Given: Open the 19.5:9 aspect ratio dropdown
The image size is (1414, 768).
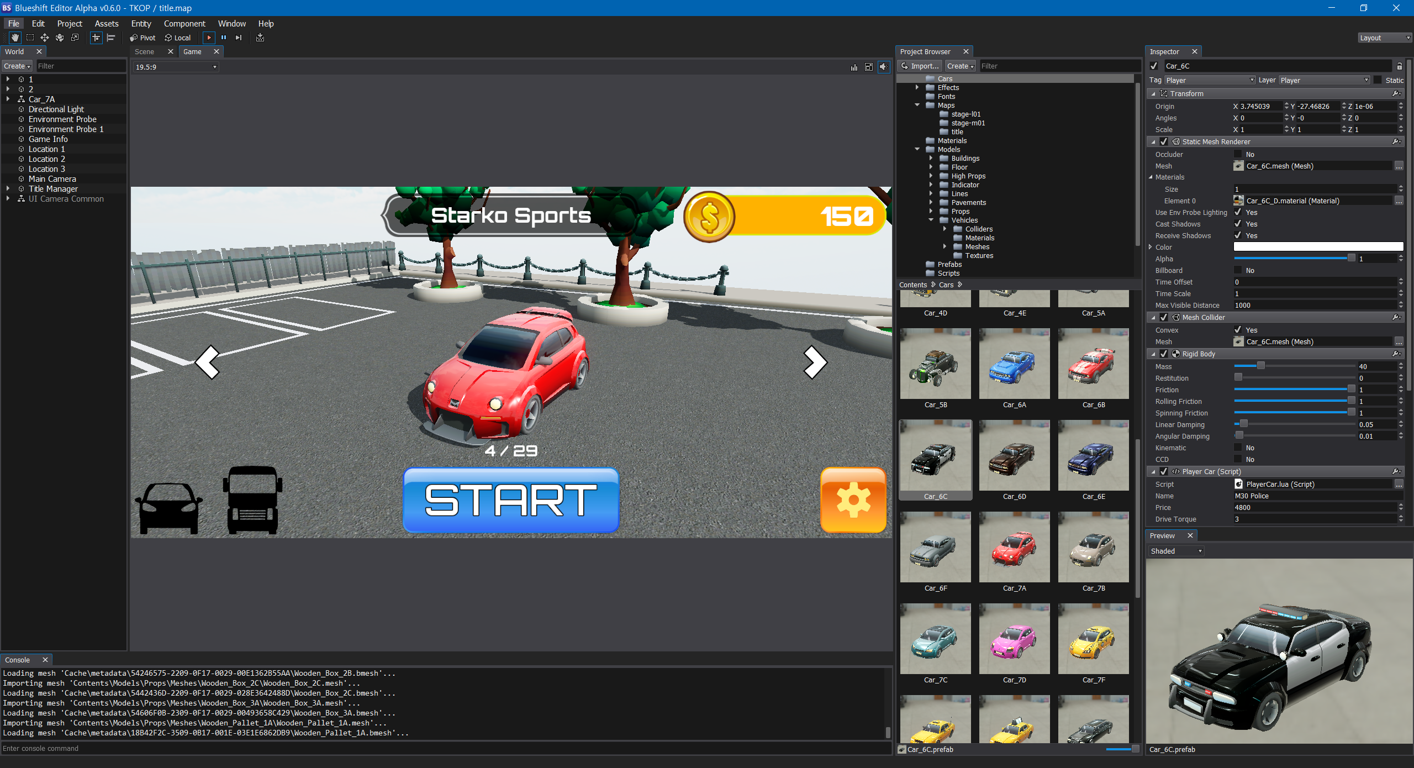Looking at the screenshot, I should point(176,67).
